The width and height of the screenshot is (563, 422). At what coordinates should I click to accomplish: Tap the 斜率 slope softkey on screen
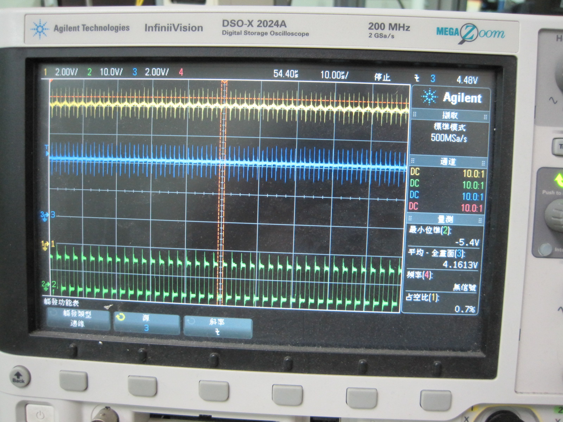(217, 327)
